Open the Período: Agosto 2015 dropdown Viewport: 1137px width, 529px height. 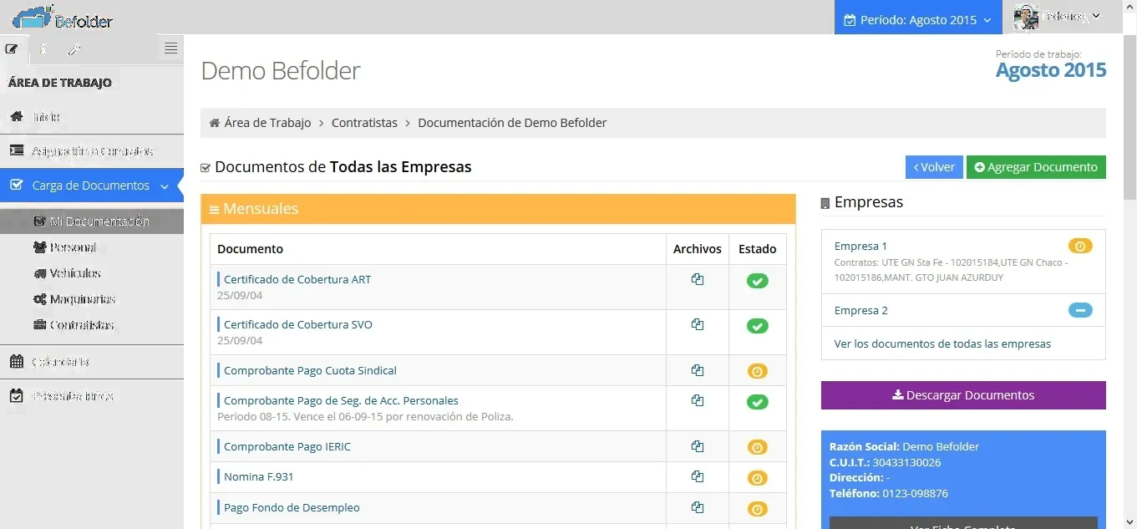coord(917,19)
